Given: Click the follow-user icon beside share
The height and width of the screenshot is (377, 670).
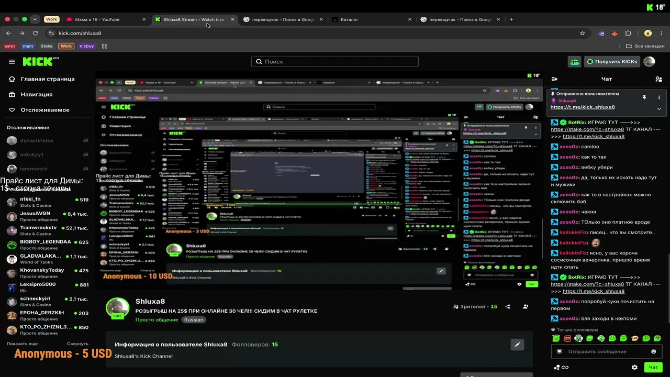Looking at the screenshot, I should click(x=526, y=307).
